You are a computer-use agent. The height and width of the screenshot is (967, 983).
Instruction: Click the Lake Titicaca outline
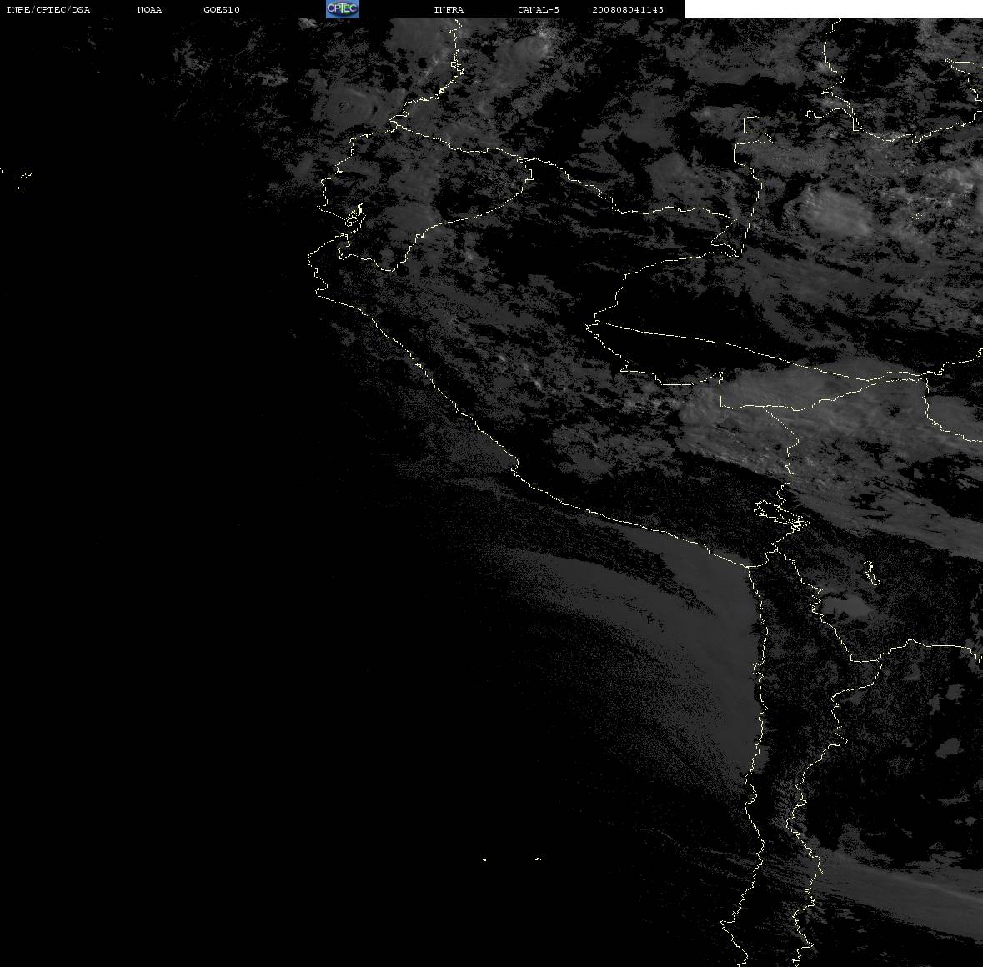(x=780, y=514)
